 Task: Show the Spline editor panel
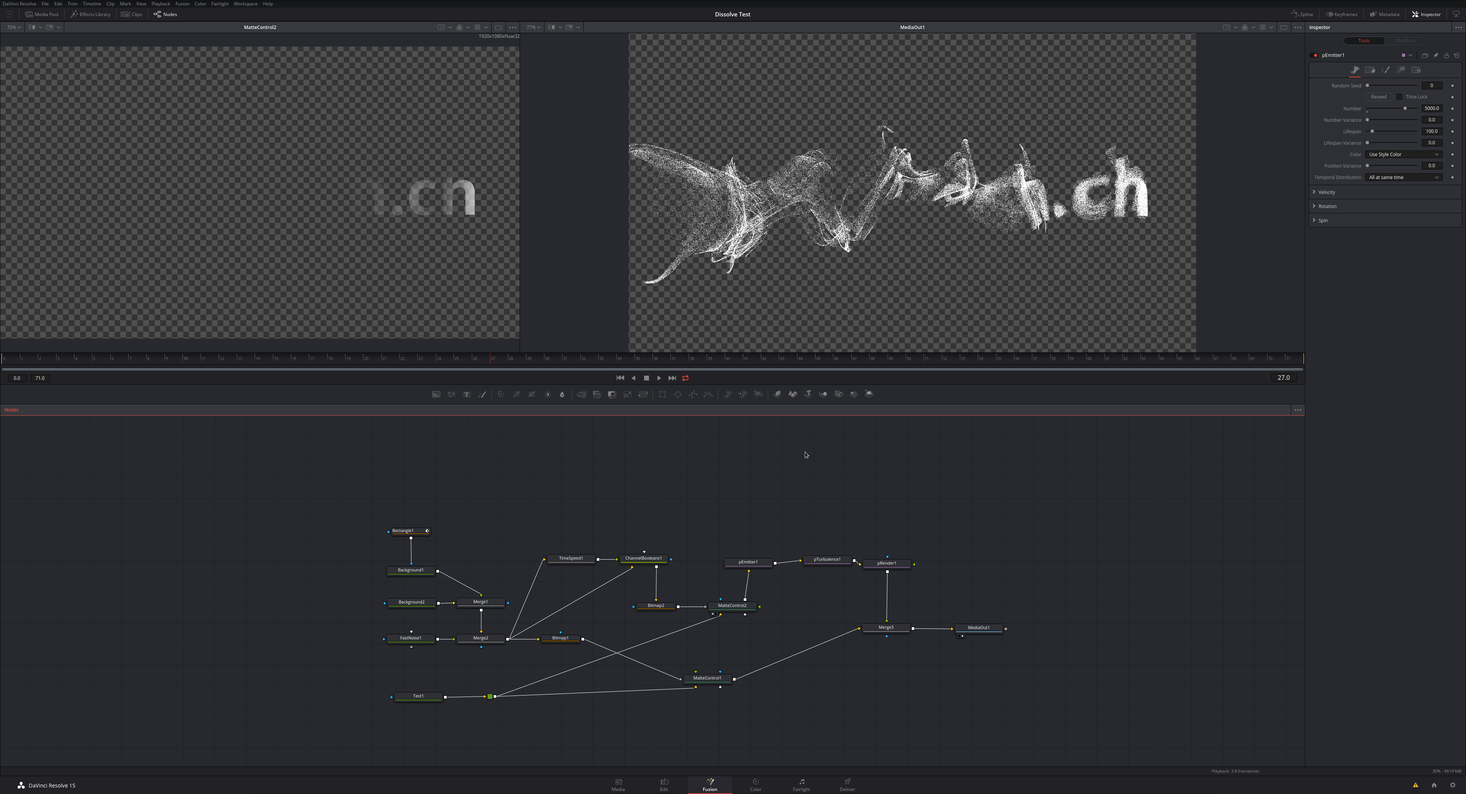click(1302, 14)
